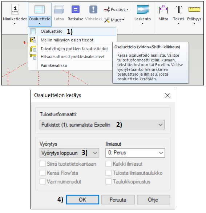The image size is (206, 213).
Task: Expand the Teksti dropdown arrow
Action: tap(178, 24)
